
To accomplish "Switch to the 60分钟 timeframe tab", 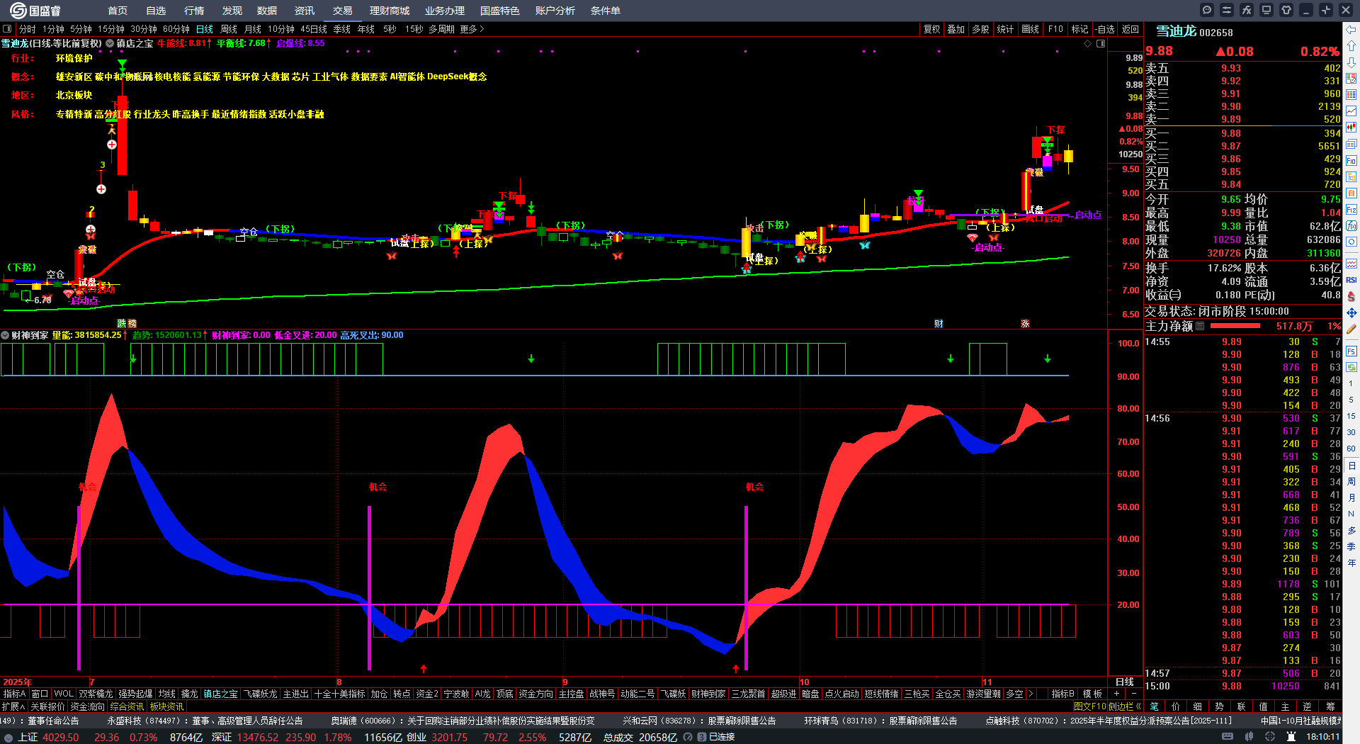I will coord(176,29).
